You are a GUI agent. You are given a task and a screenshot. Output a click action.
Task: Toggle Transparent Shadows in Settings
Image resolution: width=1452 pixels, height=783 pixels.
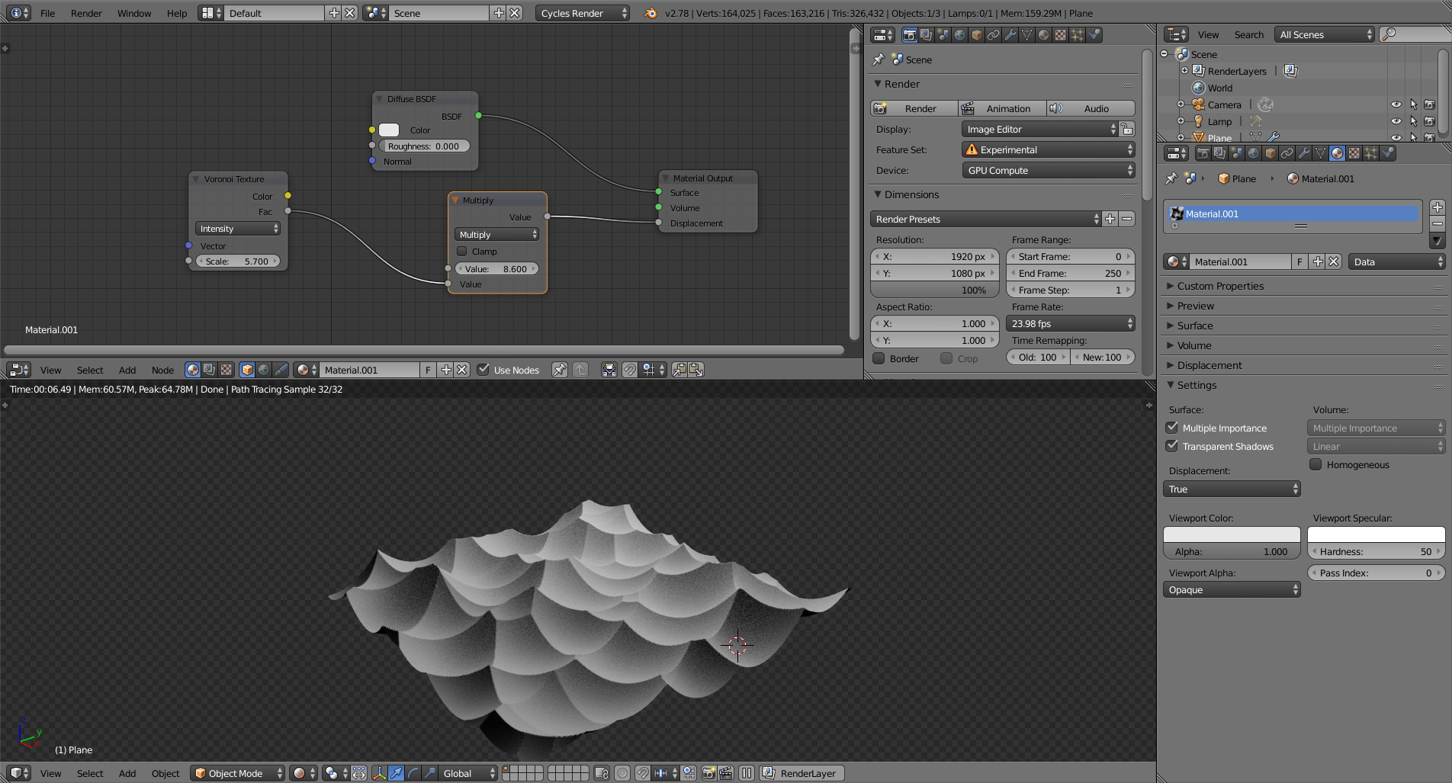click(x=1172, y=446)
